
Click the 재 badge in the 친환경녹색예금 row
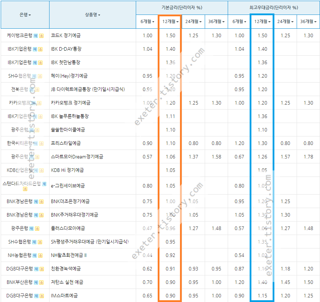(36, 269)
